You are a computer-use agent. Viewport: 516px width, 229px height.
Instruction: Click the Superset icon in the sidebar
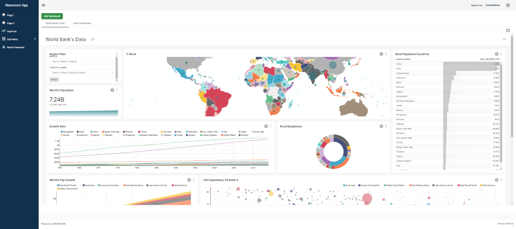pyautogui.click(x=4, y=31)
